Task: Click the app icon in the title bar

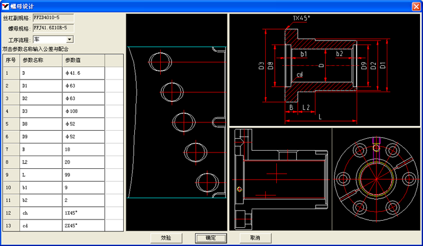Action: tap(5, 5)
